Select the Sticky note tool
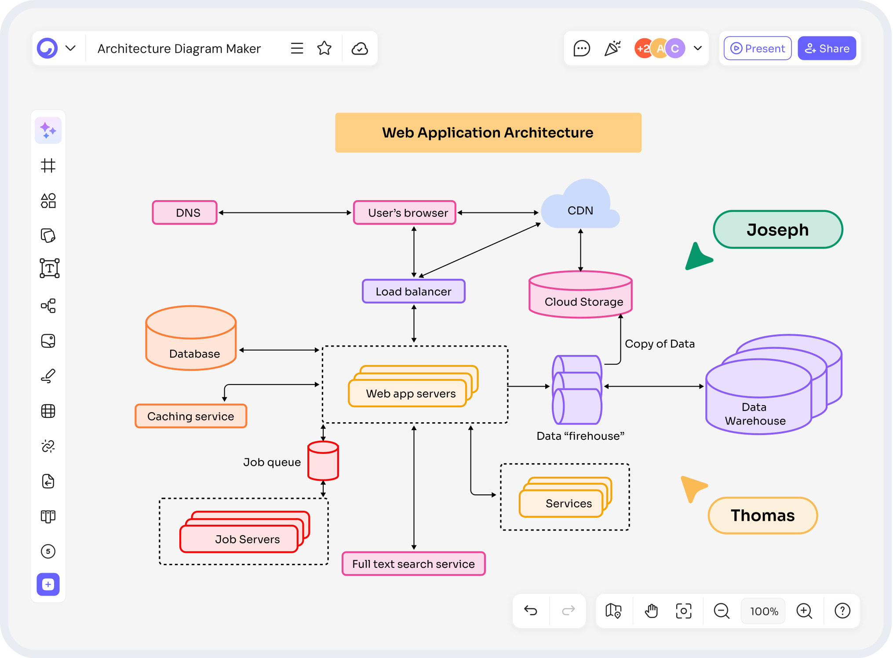This screenshot has width=893, height=658. coord(48,235)
